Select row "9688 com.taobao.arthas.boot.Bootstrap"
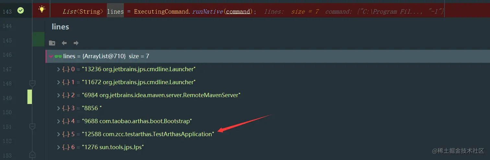 click(268, 121)
